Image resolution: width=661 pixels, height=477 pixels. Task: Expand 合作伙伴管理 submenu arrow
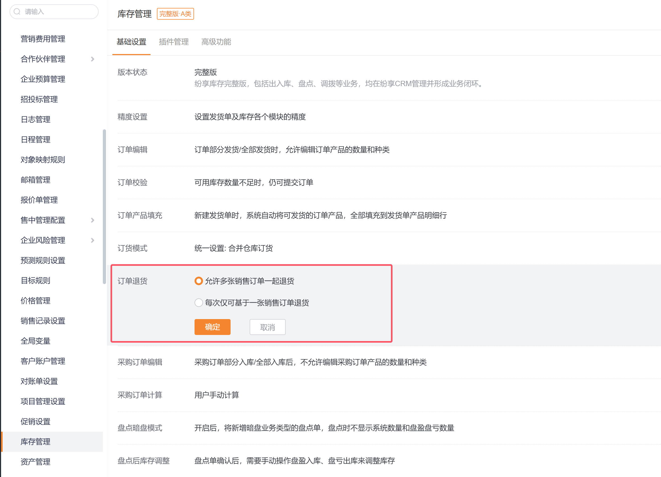pyautogui.click(x=93, y=59)
